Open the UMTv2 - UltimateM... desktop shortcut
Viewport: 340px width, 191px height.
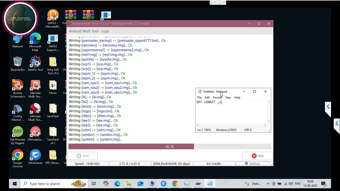click(x=53, y=19)
